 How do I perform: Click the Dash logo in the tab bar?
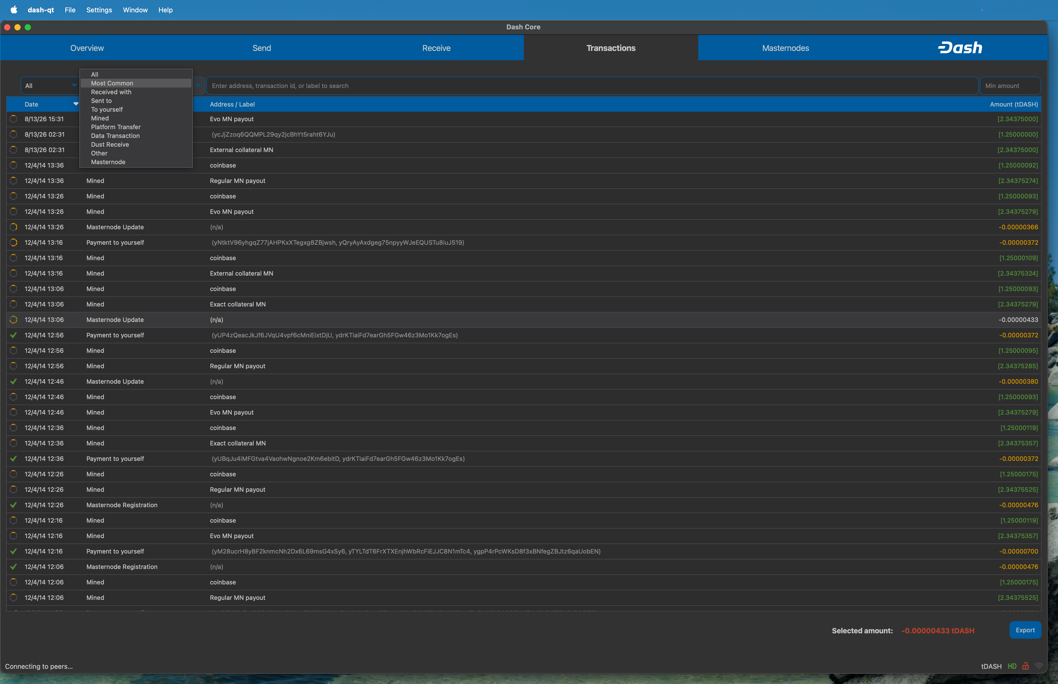pyautogui.click(x=960, y=48)
